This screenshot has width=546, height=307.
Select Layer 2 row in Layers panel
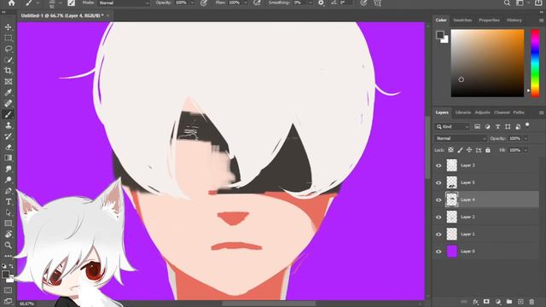click(x=485, y=217)
